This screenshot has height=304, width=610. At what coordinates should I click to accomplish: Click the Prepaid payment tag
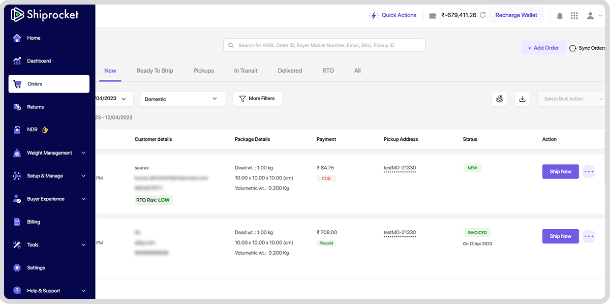(326, 243)
